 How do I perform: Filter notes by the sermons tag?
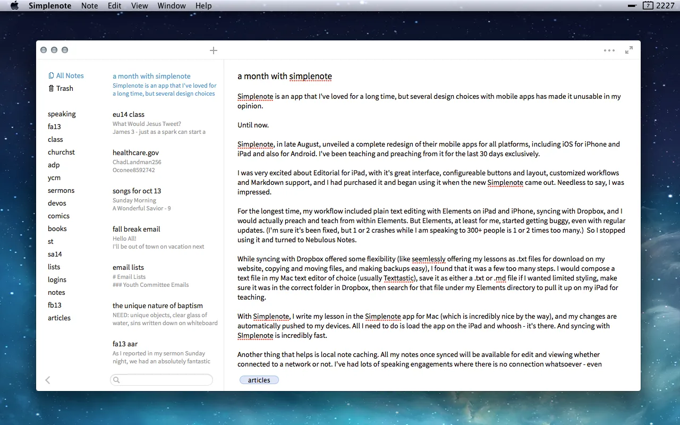(x=61, y=190)
